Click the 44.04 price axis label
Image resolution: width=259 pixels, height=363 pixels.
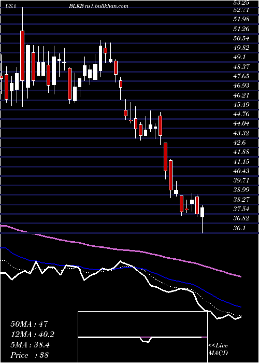241,123
